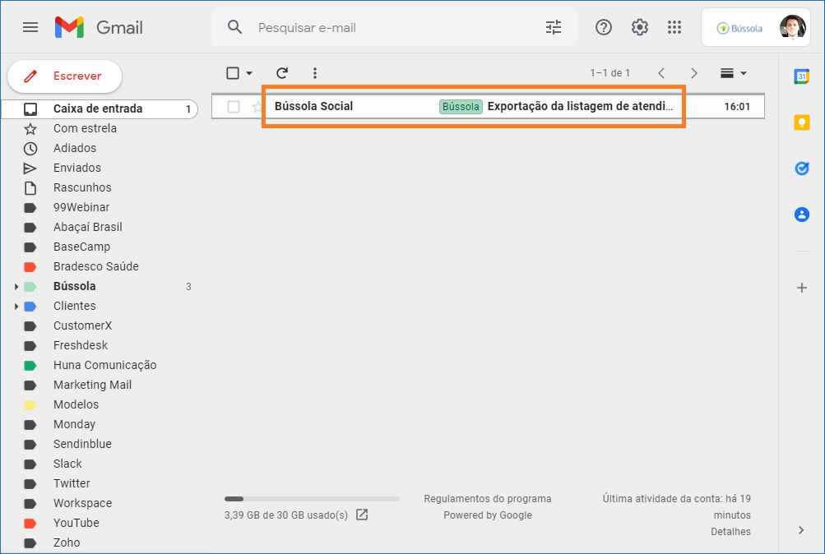Open Google Tasks side panel
This screenshot has height=554, width=825.
coord(801,169)
